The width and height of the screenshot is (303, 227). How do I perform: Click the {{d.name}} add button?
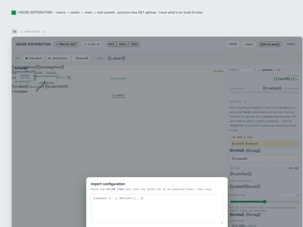pos(81,58)
